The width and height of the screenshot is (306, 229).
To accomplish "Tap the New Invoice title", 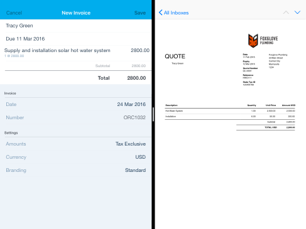I will [76, 13].
